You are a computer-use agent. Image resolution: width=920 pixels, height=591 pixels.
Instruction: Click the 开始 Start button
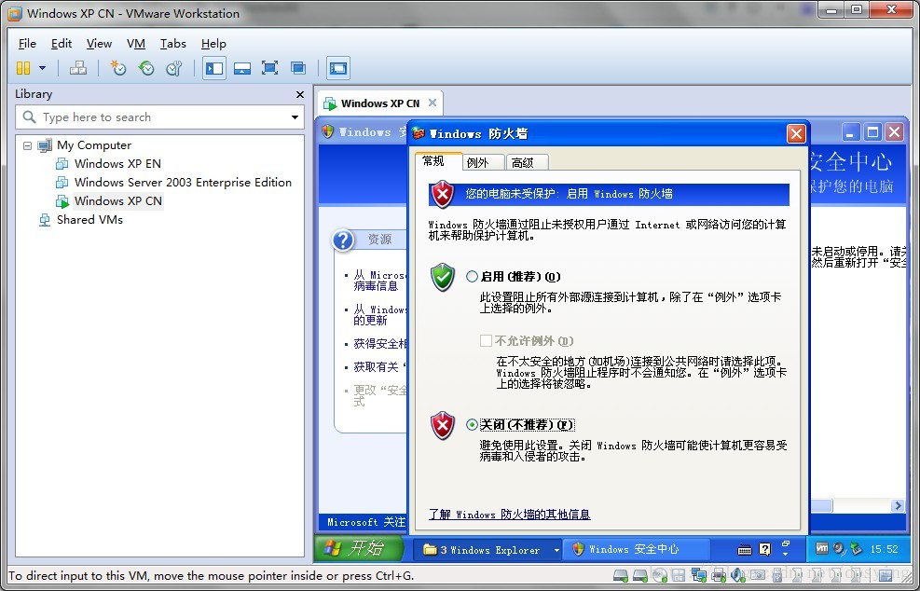359,548
